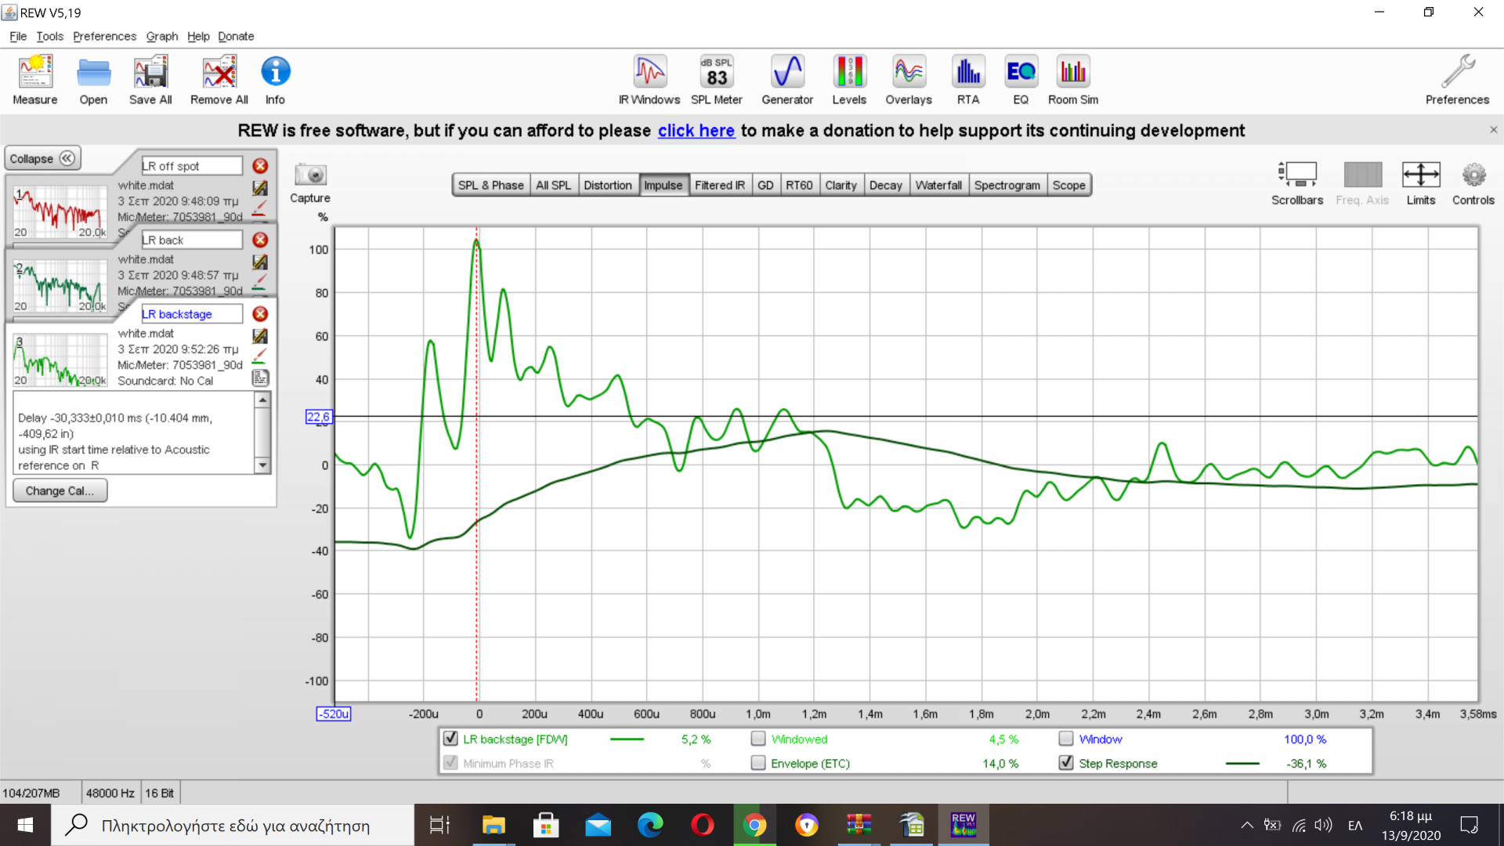Screen dimensions: 1504x846
Task: Save the LR backstage measurement
Action: click(x=260, y=336)
